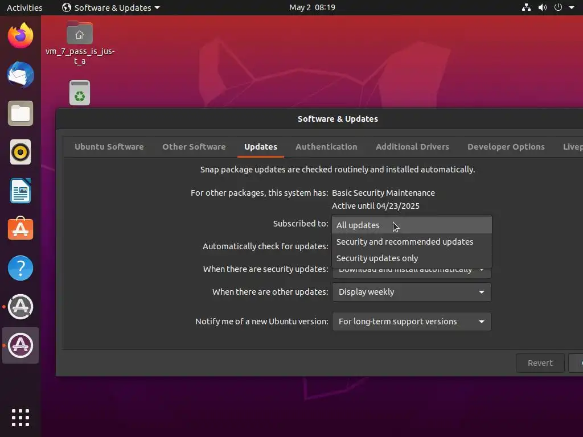The width and height of the screenshot is (583, 437).
Task: Click the Software Updater dock icon
Action: 20,307
